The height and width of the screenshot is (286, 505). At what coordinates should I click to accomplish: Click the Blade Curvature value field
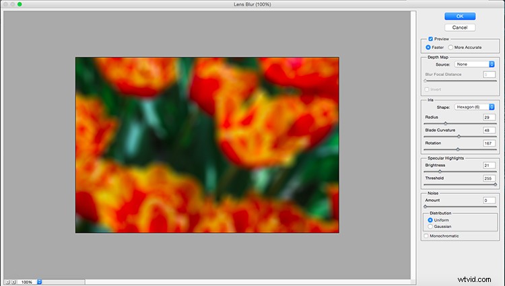[x=489, y=131]
